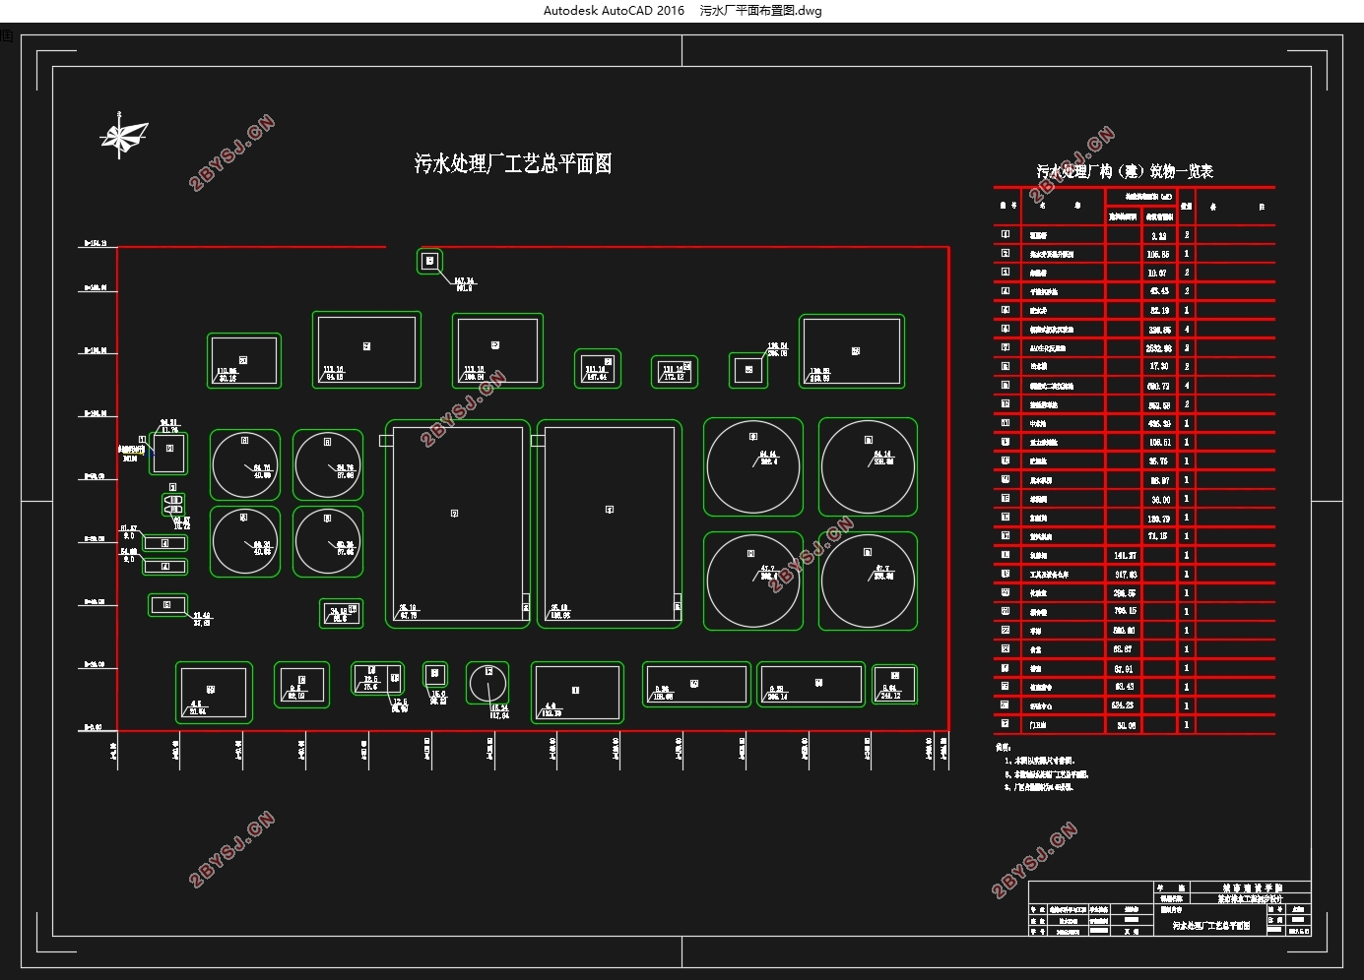Select the lower-right large circular tank
This screenshot has height=980, width=1364.
(868, 581)
